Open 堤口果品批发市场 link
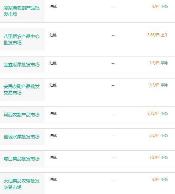Image resolution: width=175 pixels, height=194 pixels. click(x=21, y=159)
